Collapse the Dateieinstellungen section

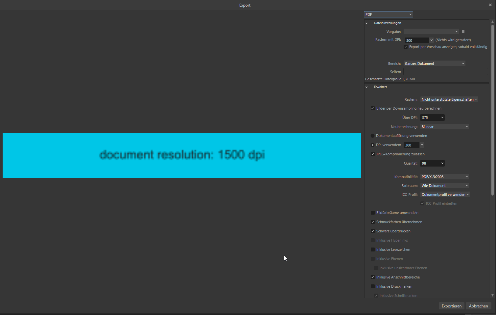click(x=366, y=23)
